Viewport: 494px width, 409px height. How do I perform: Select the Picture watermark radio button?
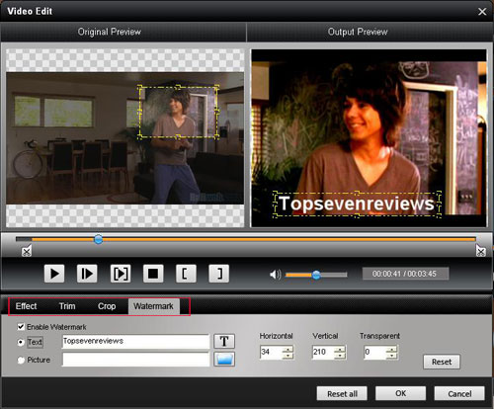click(21, 360)
